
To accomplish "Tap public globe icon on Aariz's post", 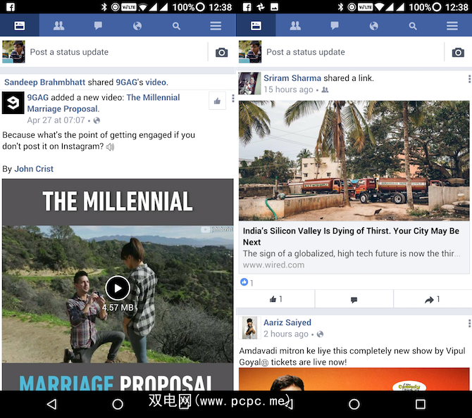I will [320, 334].
